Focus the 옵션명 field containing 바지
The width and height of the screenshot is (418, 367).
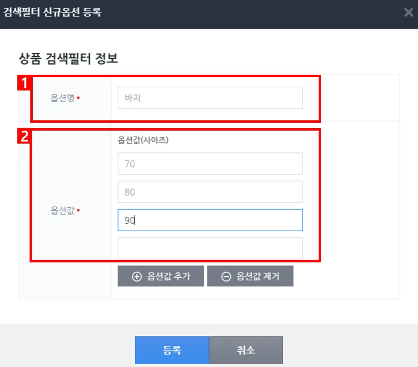(210, 98)
